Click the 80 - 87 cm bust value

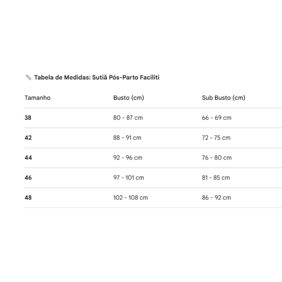click(128, 118)
